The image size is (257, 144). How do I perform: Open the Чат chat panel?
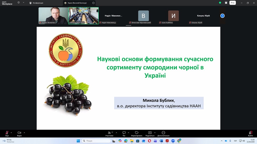click(x=124, y=133)
